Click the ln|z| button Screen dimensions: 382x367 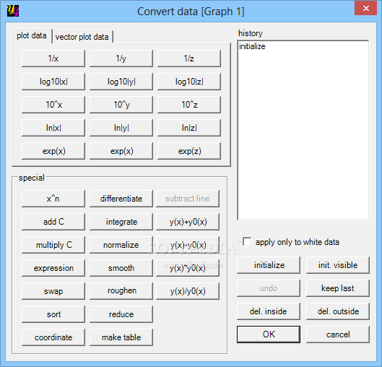pos(189,128)
